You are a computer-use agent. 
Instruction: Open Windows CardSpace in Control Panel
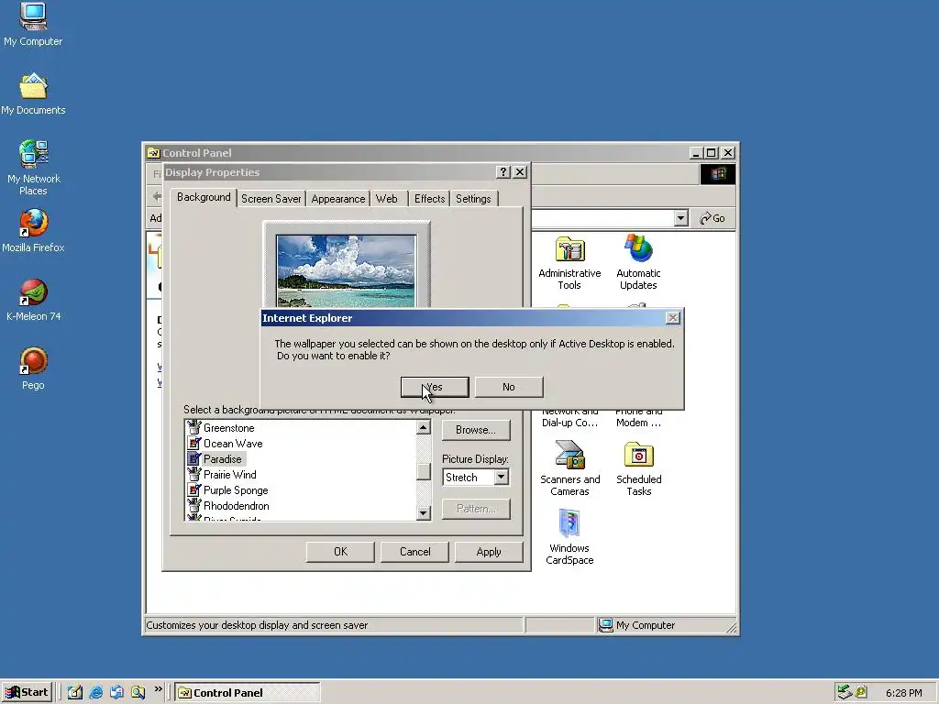coord(569,537)
